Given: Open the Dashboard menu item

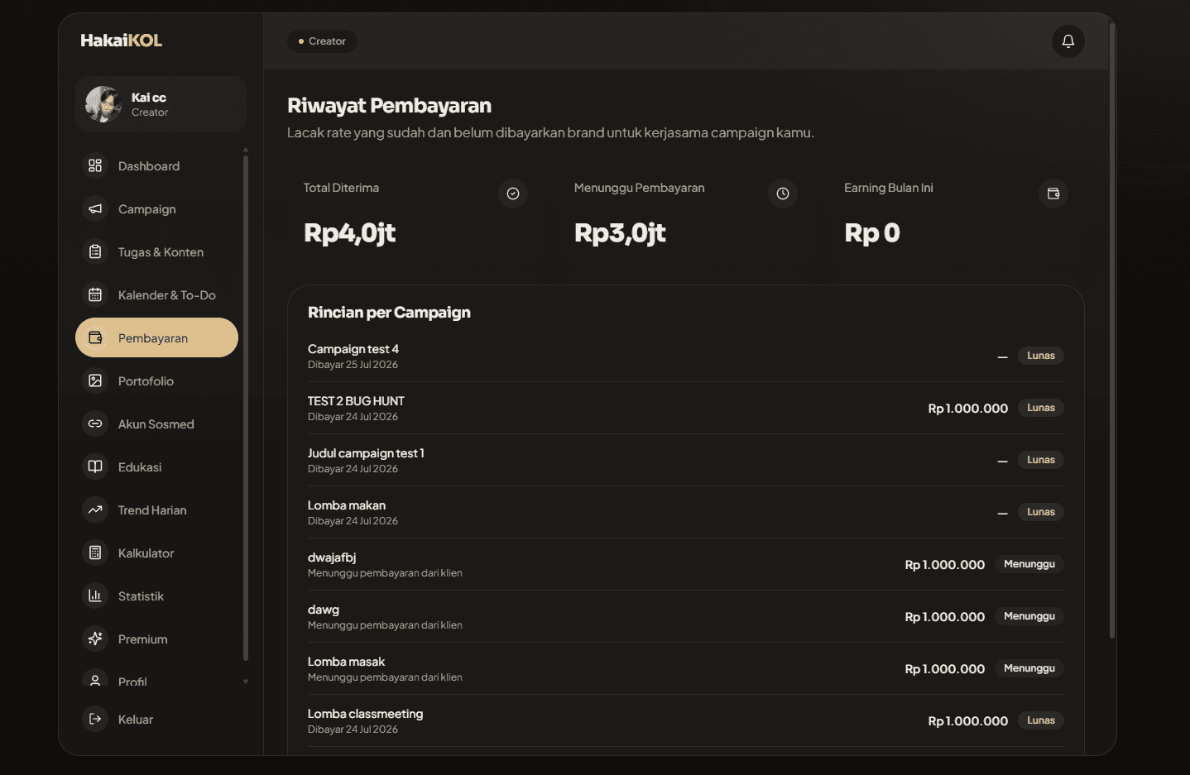Looking at the screenshot, I should (156, 165).
